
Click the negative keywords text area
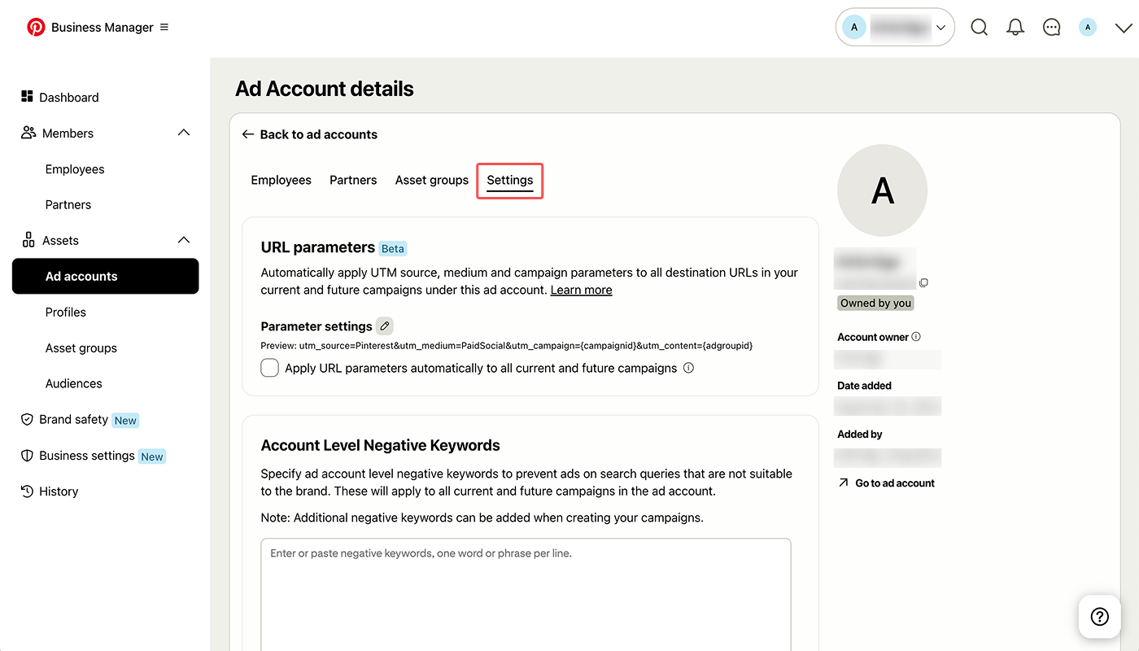(x=526, y=594)
